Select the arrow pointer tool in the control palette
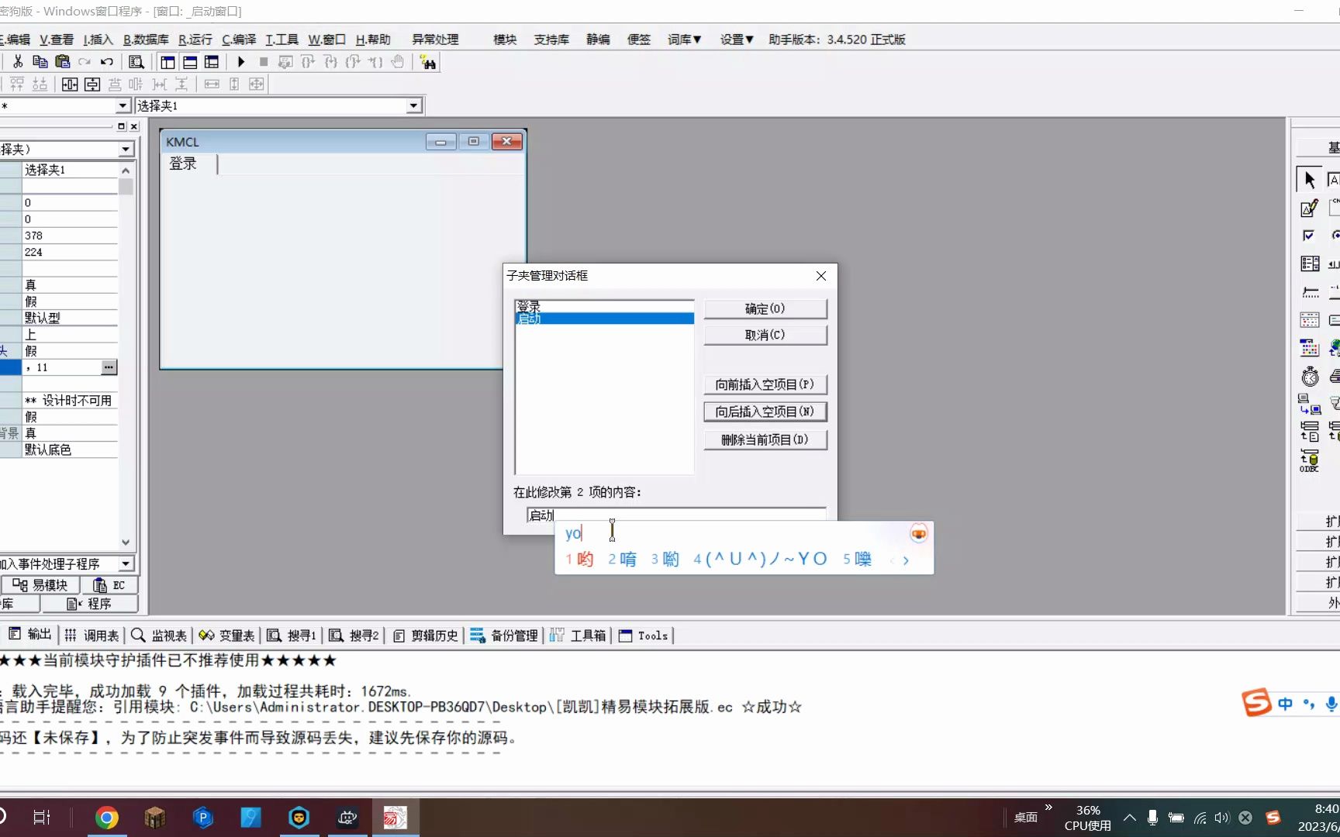 tap(1309, 177)
